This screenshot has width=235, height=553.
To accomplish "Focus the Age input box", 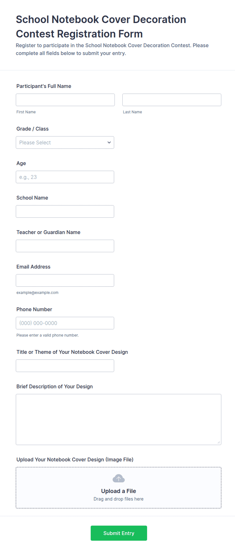I will [65, 177].
